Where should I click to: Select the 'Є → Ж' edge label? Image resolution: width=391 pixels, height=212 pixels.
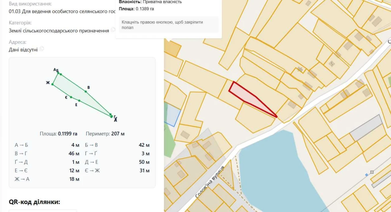92,171
